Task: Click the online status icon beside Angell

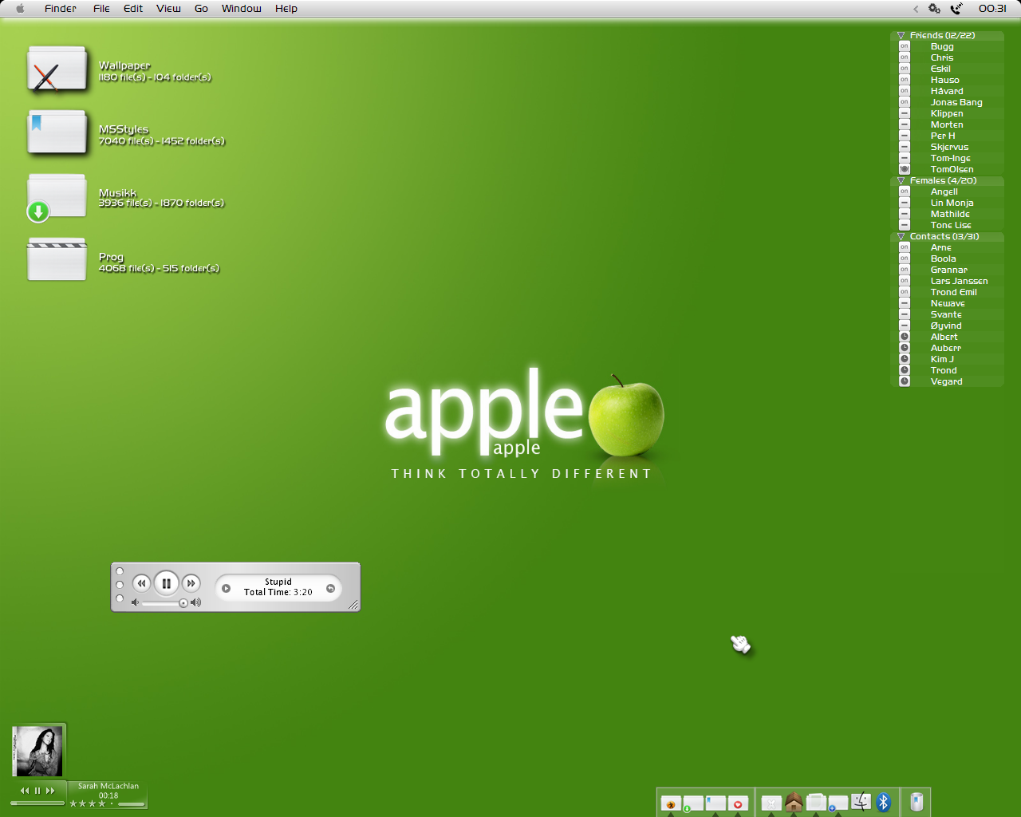Action: tap(905, 191)
